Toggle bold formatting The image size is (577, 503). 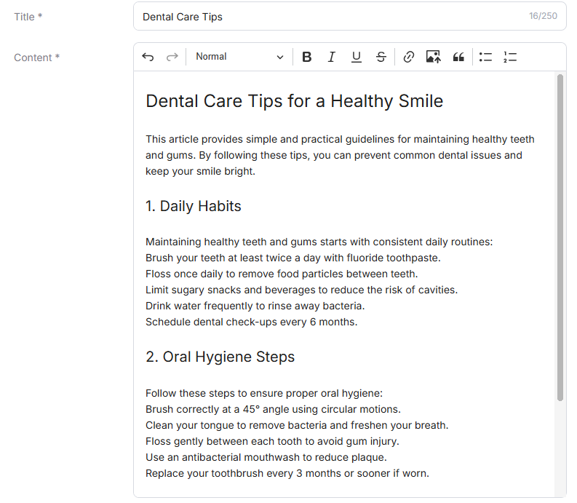click(306, 57)
